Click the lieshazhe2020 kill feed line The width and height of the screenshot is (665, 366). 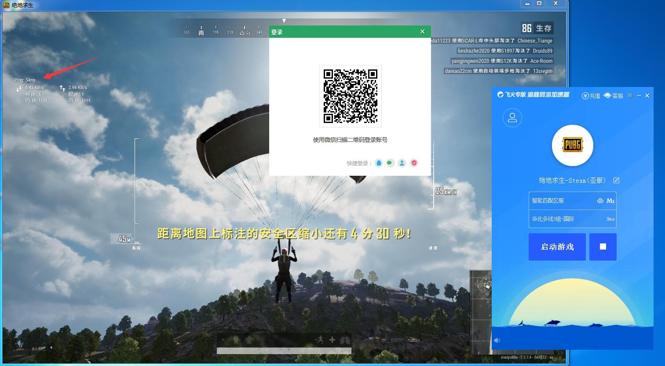tap(505, 51)
